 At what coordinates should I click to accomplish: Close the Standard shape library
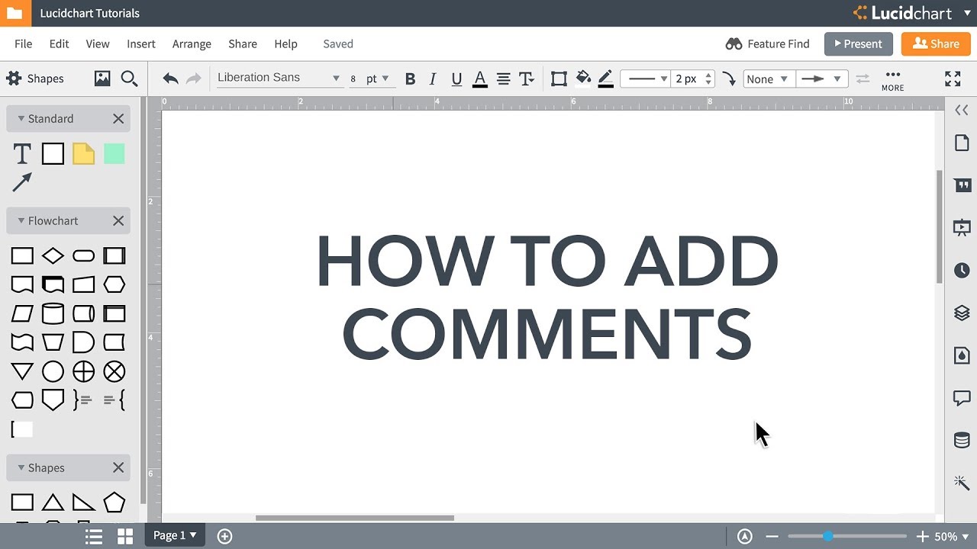click(118, 119)
